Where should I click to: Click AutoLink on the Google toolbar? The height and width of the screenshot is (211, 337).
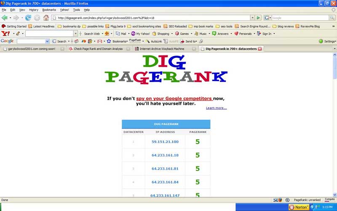(154, 41)
